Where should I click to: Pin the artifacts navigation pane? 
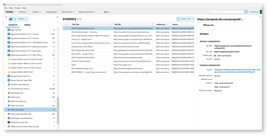58,17
